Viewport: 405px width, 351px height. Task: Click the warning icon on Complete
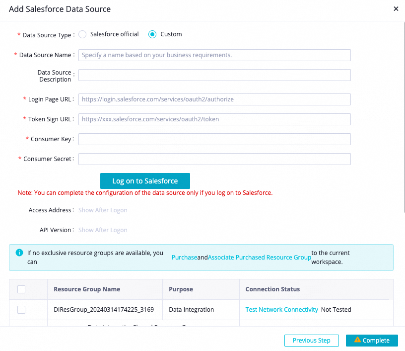[357, 340]
